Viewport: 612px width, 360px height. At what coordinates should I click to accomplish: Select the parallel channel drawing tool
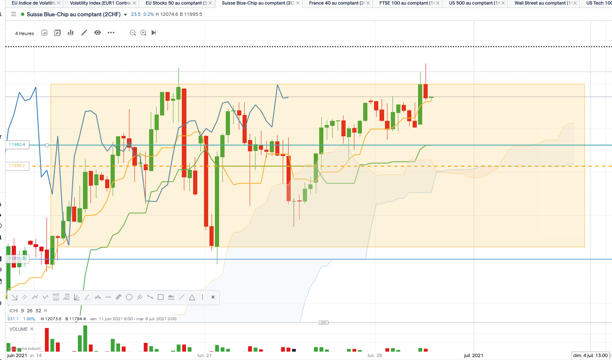pos(25,297)
